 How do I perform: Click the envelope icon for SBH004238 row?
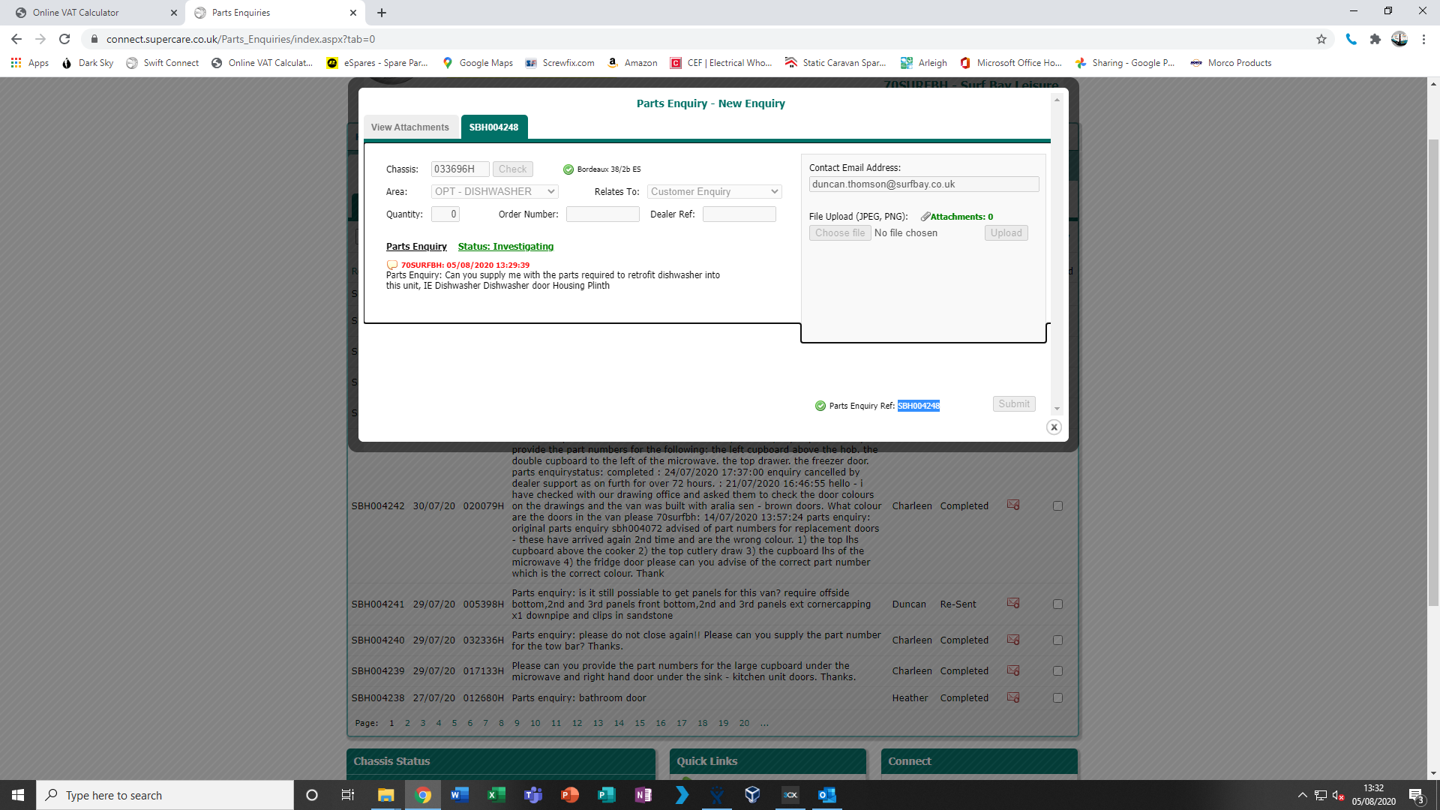pyautogui.click(x=1013, y=697)
